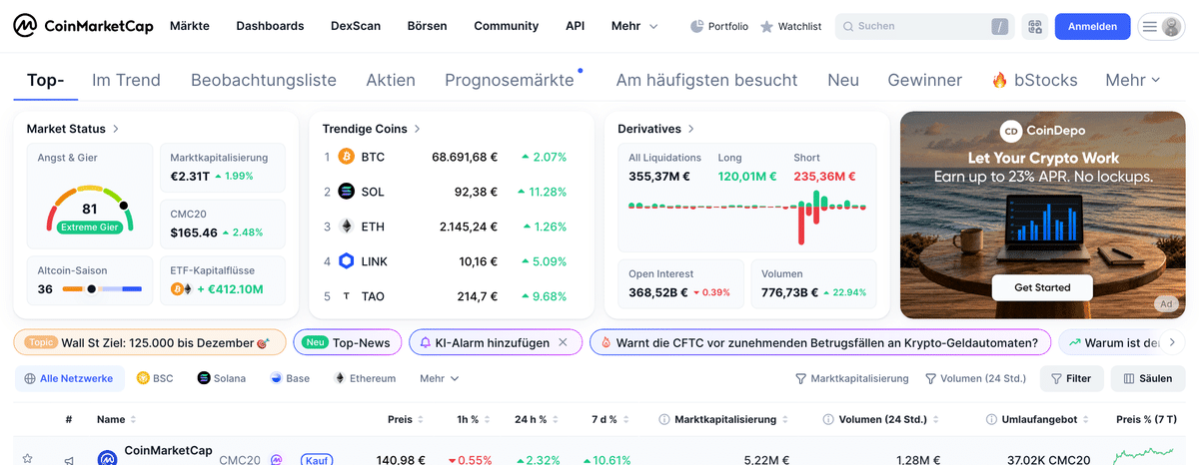Click the Bitcoin ETF icon in ETF-Kapitalflüsse
Viewport: 1199px width, 465px height.
pos(177,289)
